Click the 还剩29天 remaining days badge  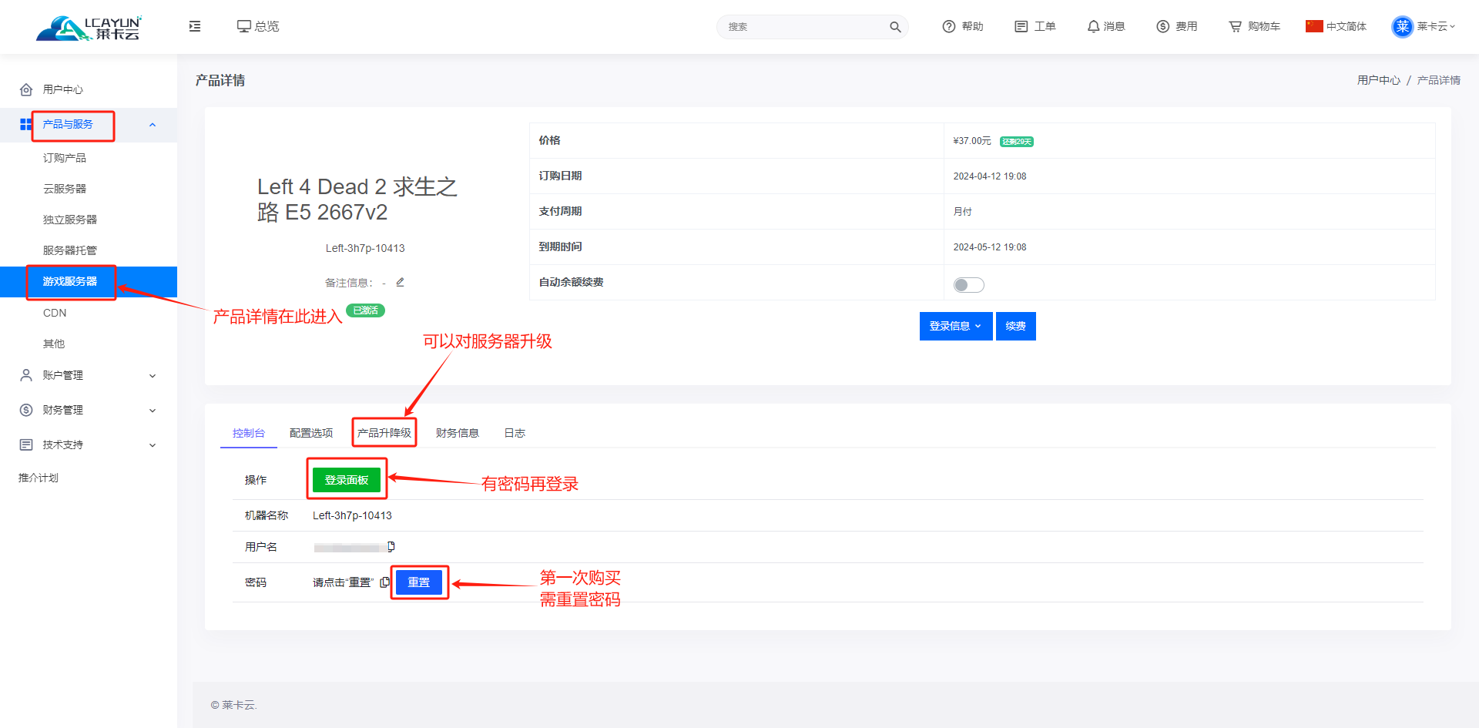(x=1017, y=142)
